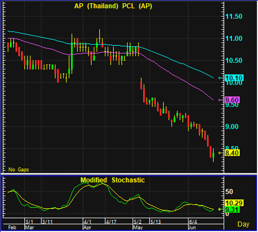Click the green 9.31 stochastic value label

point(232,209)
